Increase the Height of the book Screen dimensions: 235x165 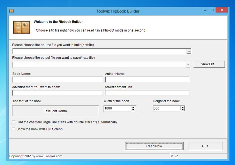pyautogui.click(x=182, y=107)
